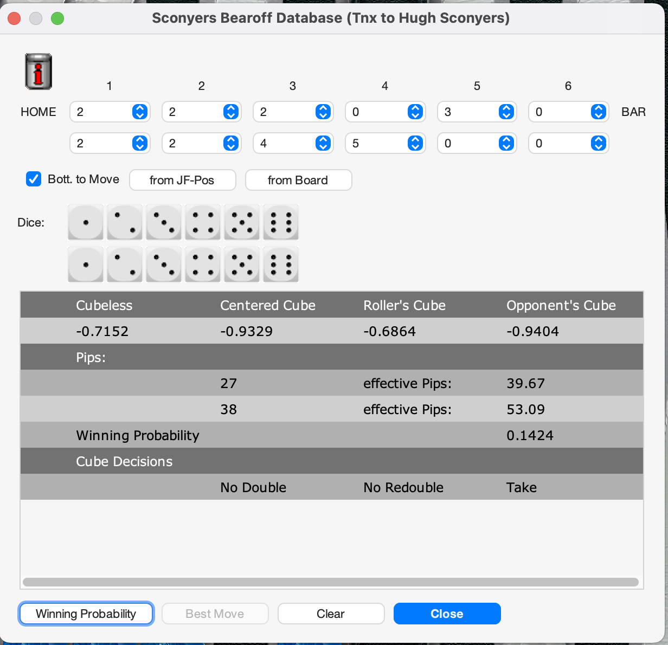
Task: Load position with from Board button
Action: (298, 180)
